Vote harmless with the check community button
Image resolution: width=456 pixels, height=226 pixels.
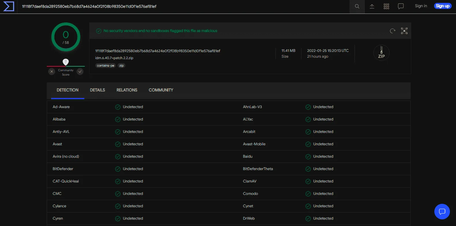[80, 71]
